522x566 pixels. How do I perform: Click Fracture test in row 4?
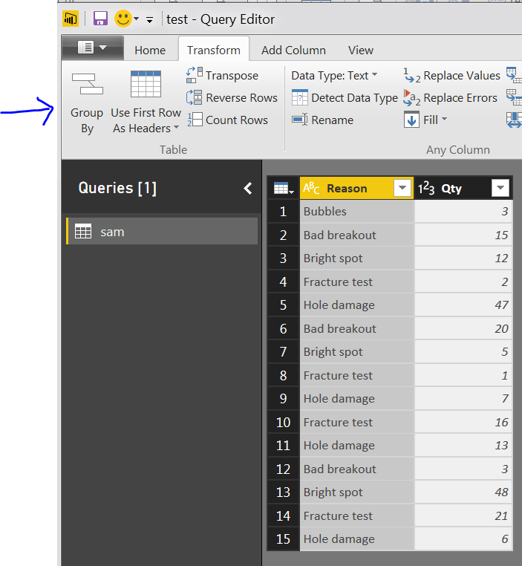[356, 282]
